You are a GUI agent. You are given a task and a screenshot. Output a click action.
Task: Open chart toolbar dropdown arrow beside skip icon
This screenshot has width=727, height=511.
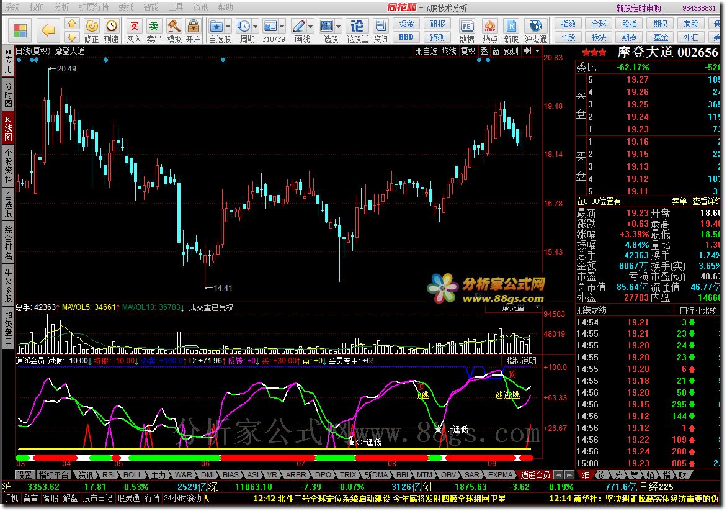point(537,51)
